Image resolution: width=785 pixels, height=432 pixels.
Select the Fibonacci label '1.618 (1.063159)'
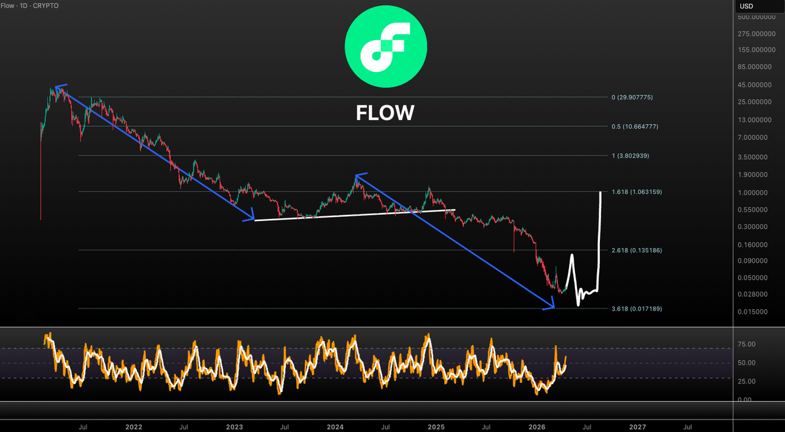click(637, 191)
